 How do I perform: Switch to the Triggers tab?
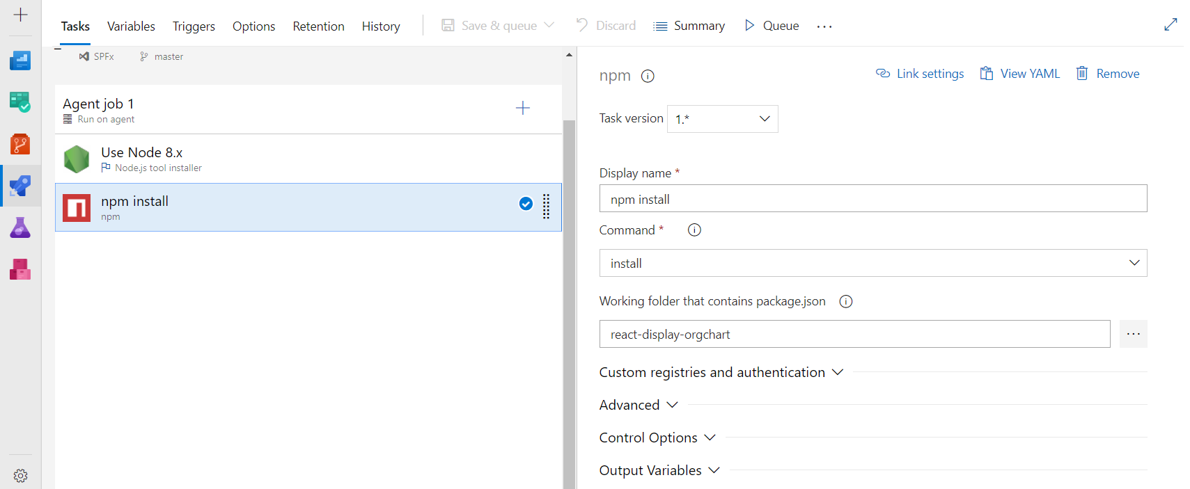coord(194,26)
